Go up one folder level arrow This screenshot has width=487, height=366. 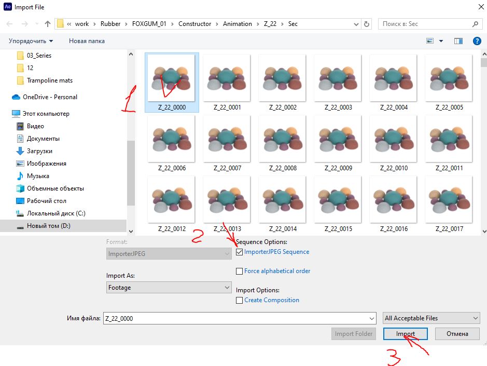coord(48,24)
